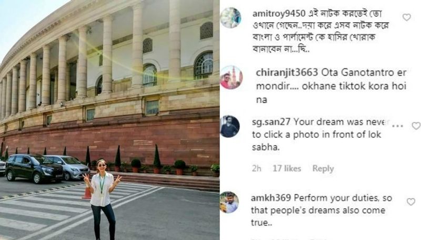This screenshot has height=240, width=421.
Task: Visit the amkh369 username link
Action: coord(271,198)
